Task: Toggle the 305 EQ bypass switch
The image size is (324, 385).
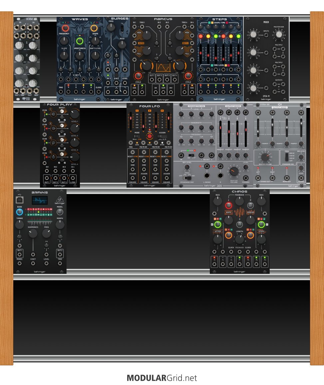Action: pyautogui.click(x=191, y=155)
